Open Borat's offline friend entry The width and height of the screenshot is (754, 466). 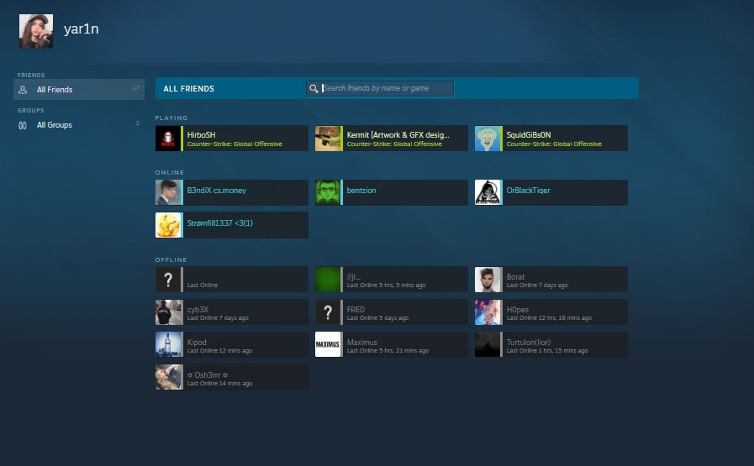tap(551, 280)
